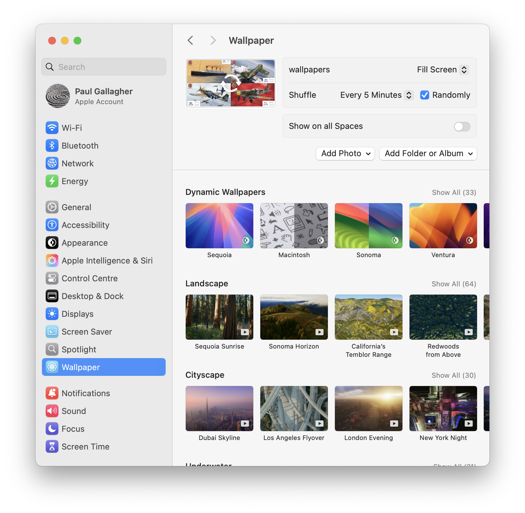Image resolution: width=525 pixels, height=513 pixels.
Task: Open the General gear icon
Action: (52, 207)
